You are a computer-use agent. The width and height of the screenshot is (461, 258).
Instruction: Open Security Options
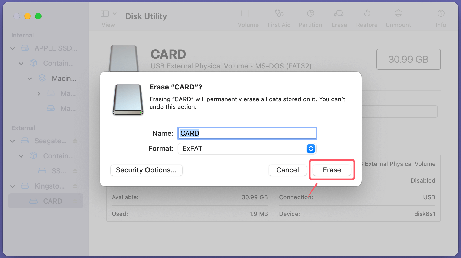click(146, 170)
